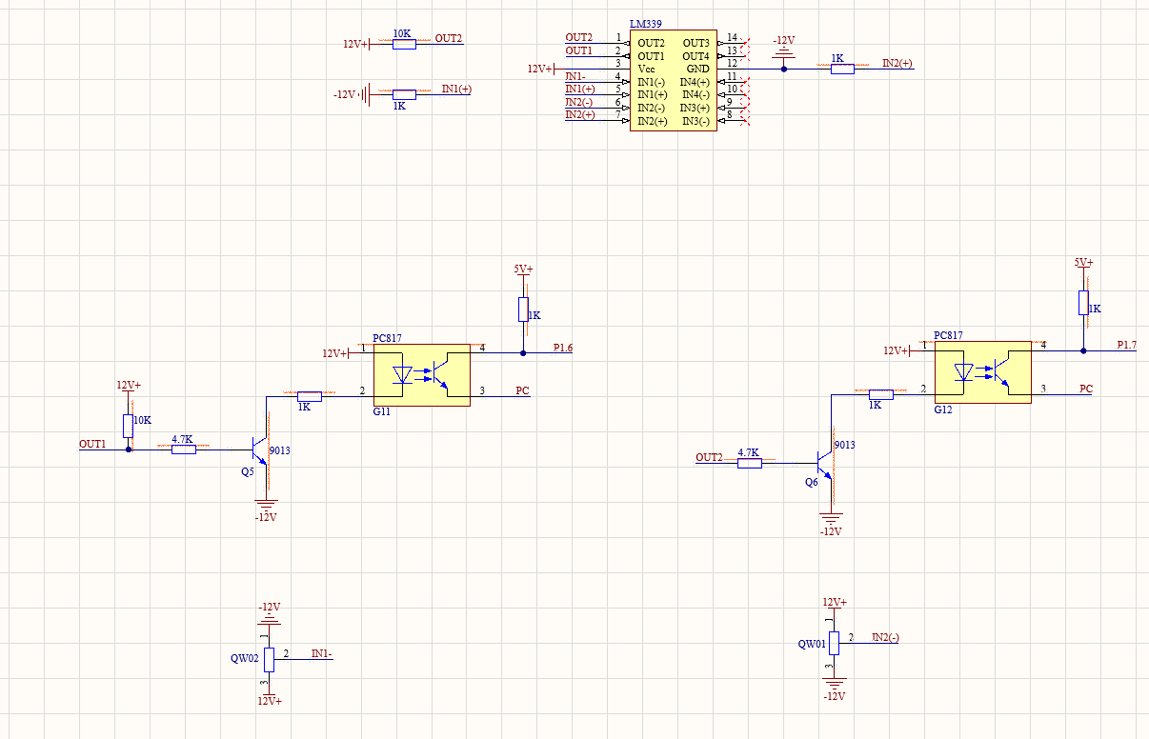Click the junction dot at P1.7 wire
1149x739 pixels.
click(x=1083, y=350)
